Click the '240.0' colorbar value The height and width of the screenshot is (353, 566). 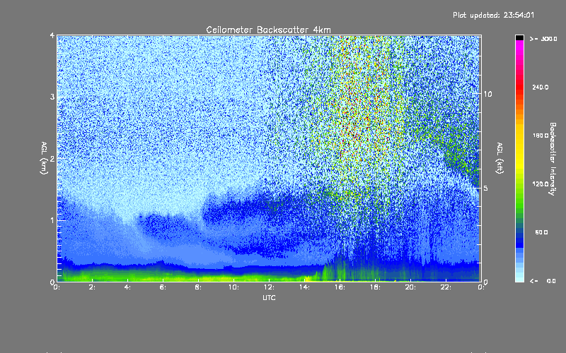click(541, 88)
